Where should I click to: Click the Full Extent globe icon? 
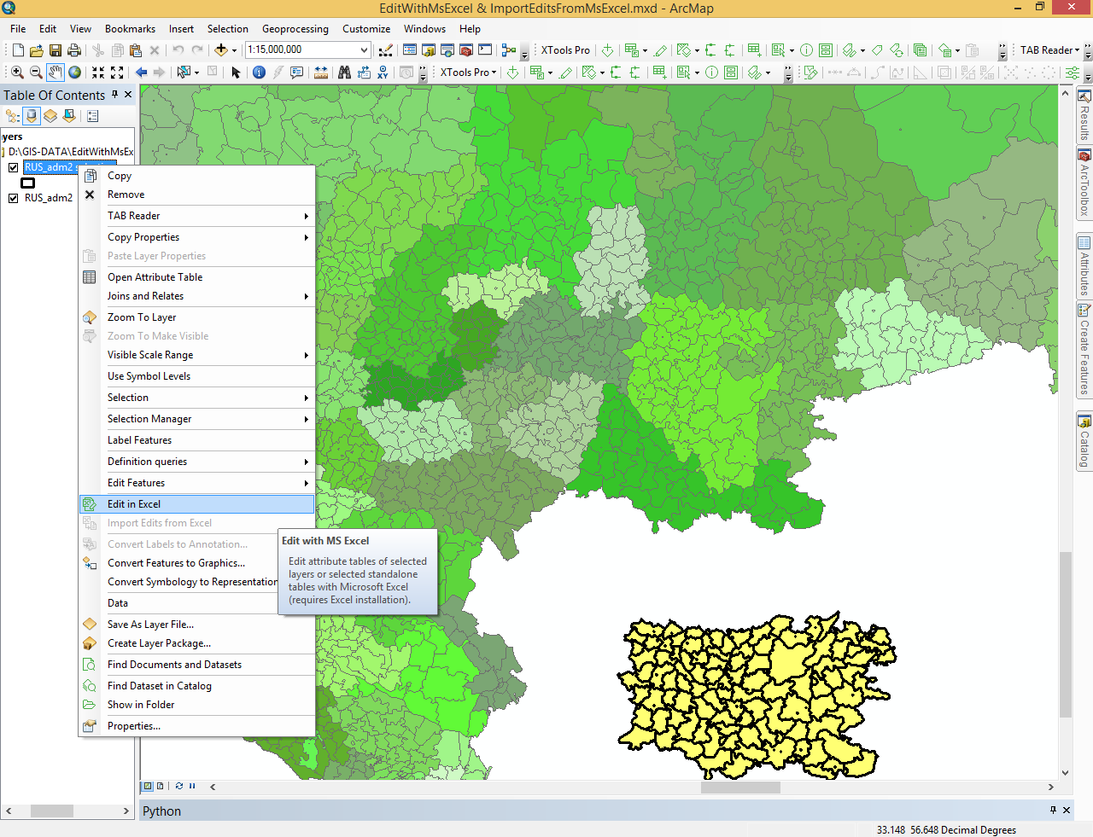[75, 73]
